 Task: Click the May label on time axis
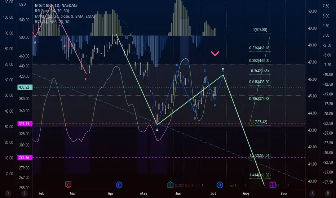[143, 193]
